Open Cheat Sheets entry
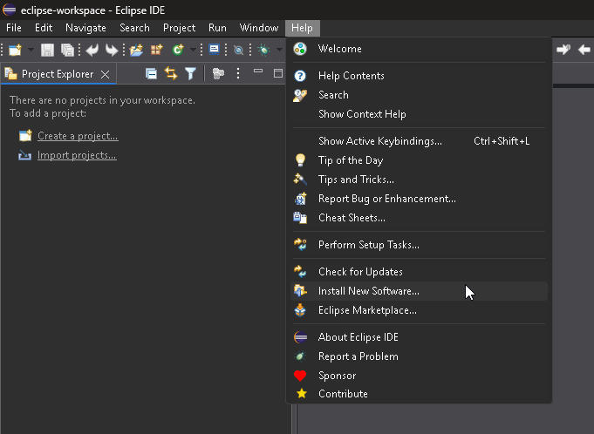 point(419,218)
